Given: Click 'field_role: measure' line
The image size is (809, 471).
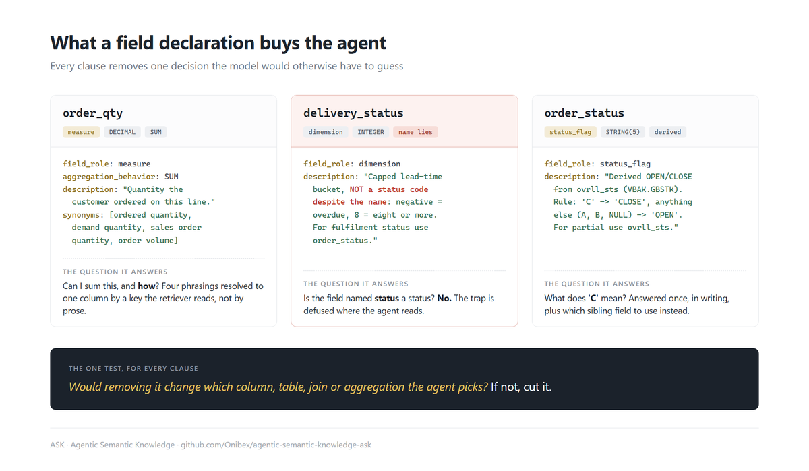Looking at the screenshot, I should [x=107, y=164].
